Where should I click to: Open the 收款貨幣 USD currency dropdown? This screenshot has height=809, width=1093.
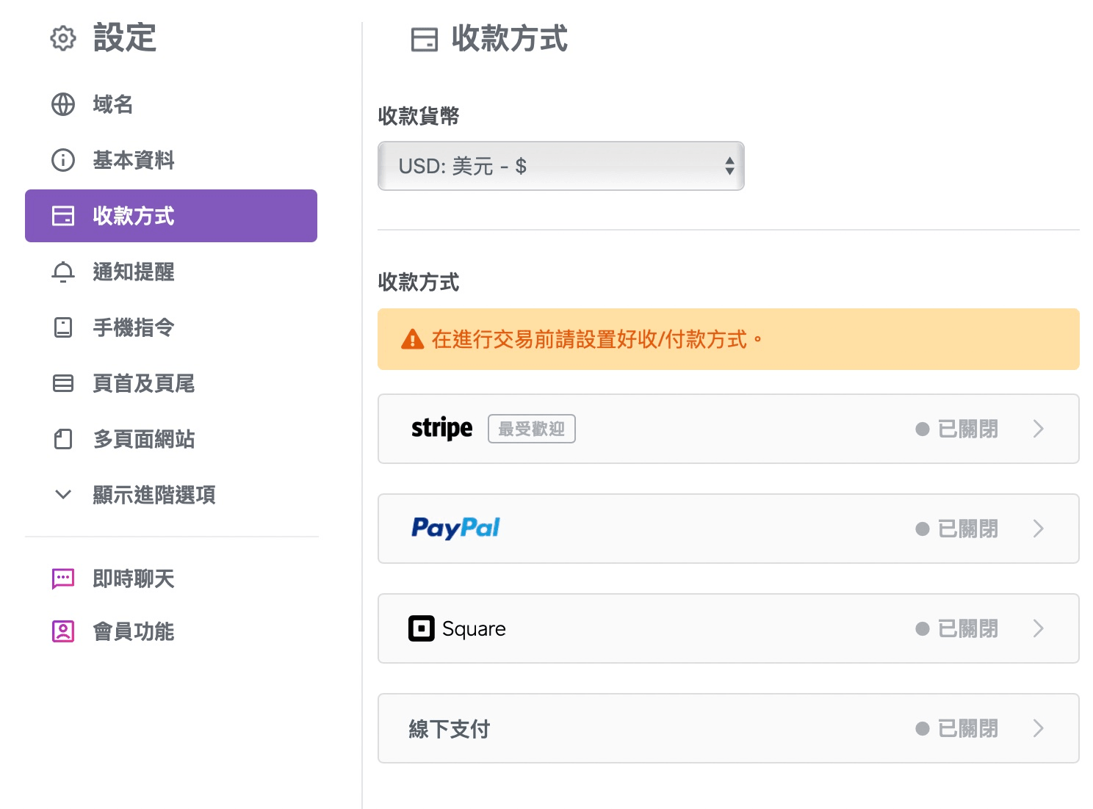click(560, 166)
